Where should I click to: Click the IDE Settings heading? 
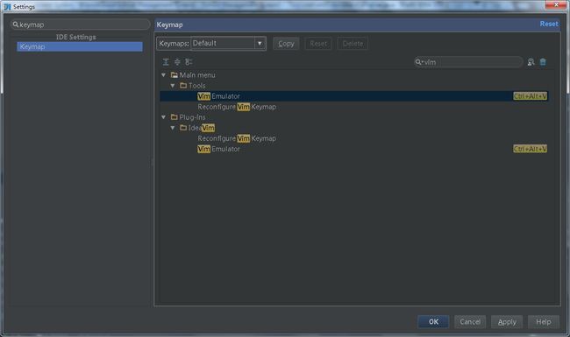pyautogui.click(x=76, y=37)
